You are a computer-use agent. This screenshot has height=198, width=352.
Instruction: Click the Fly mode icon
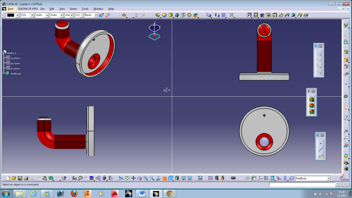tap(121, 178)
